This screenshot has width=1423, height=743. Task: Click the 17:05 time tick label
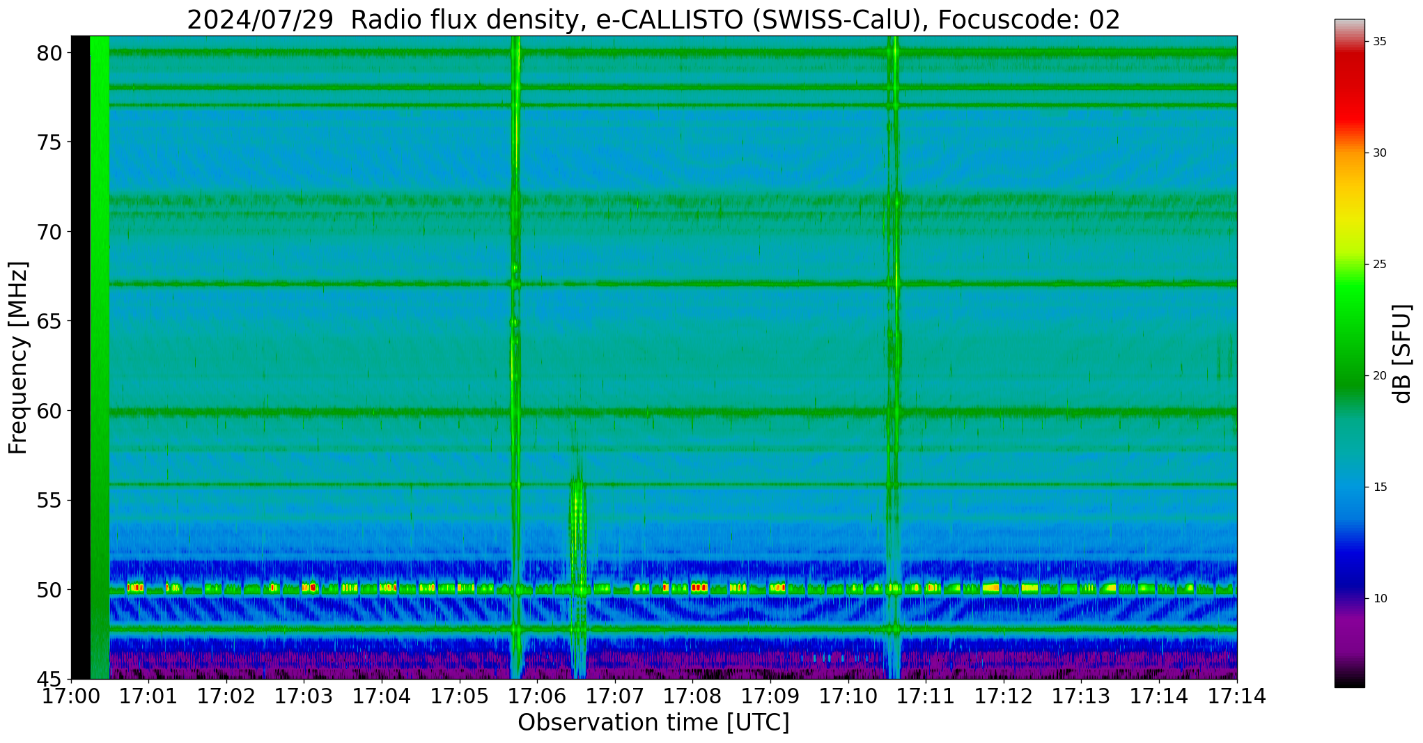[x=460, y=696]
